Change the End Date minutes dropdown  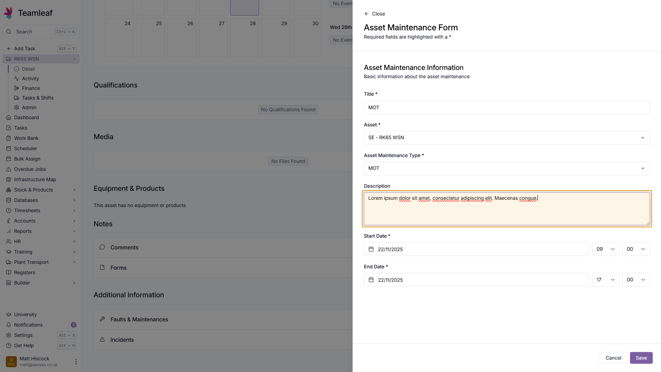[x=636, y=280]
